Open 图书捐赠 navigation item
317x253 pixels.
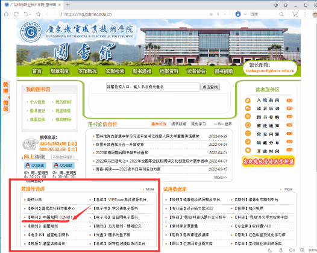click(x=224, y=71)
